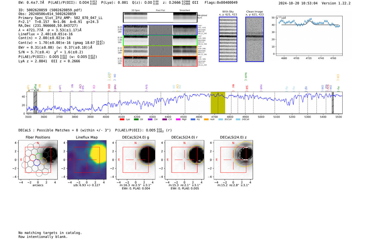Click the z: 0.2666 OII header value
Viewport: 369px width, 251px height.
tap(181, 3)
